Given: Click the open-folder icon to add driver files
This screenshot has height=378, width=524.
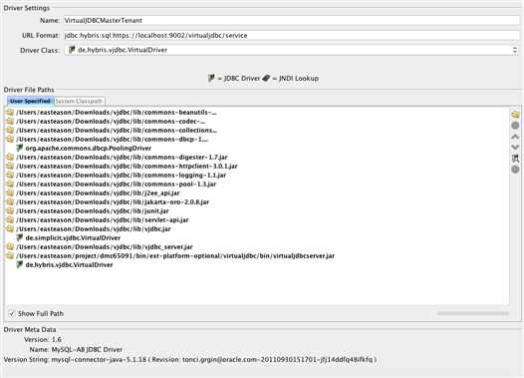Looking at the screenshot, I should [x=515, y=115].
